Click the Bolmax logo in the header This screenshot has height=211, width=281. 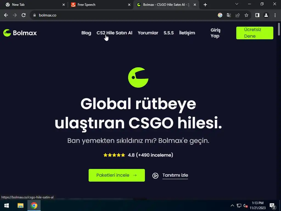click(x=20, y=33)
